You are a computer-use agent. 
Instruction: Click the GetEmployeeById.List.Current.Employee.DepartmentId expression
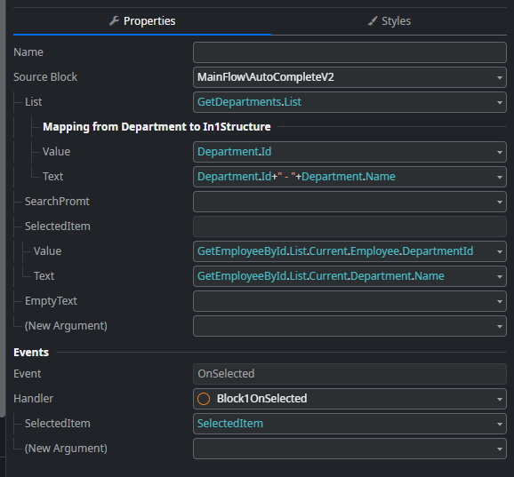[x=335, y=251]
